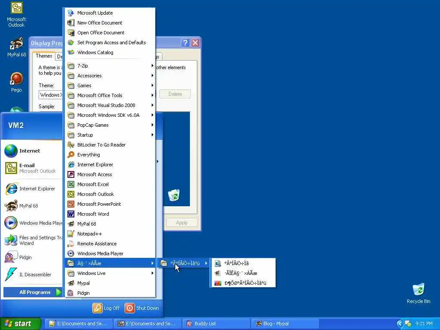The width and height of the screenshot is (440, 330).
Task: Launch Internet Explorer from Start menu recent list
Action: tap(33, 189)
